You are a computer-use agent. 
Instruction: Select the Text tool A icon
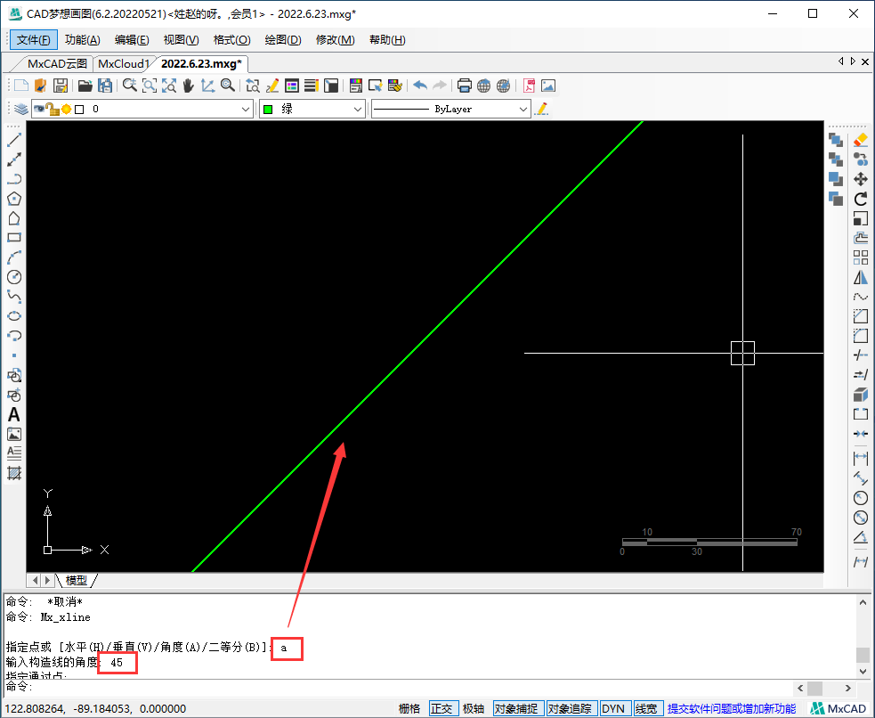click(14, 414)
